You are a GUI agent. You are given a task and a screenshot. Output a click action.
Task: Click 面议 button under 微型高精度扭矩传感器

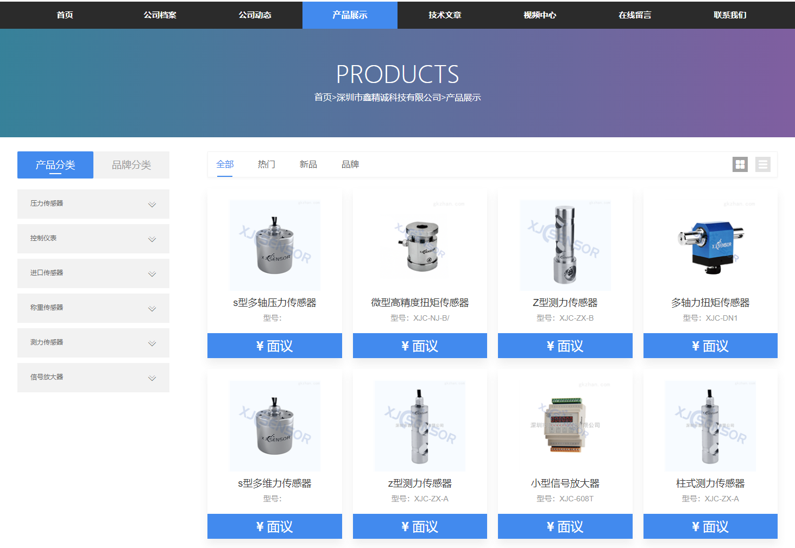420,346
